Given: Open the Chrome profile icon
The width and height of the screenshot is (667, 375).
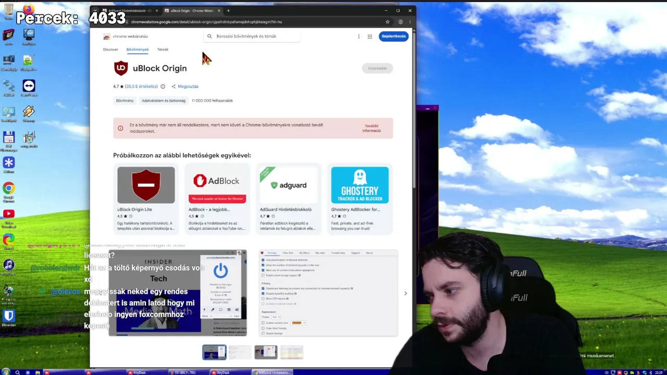Looking at the screenshot, I should 400,22.
